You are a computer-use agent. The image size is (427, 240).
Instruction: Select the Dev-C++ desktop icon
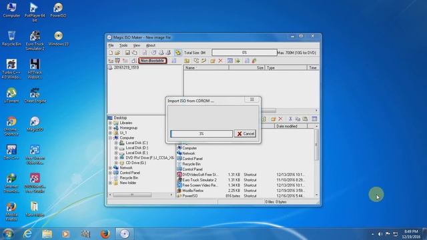(x=11, y=152)
